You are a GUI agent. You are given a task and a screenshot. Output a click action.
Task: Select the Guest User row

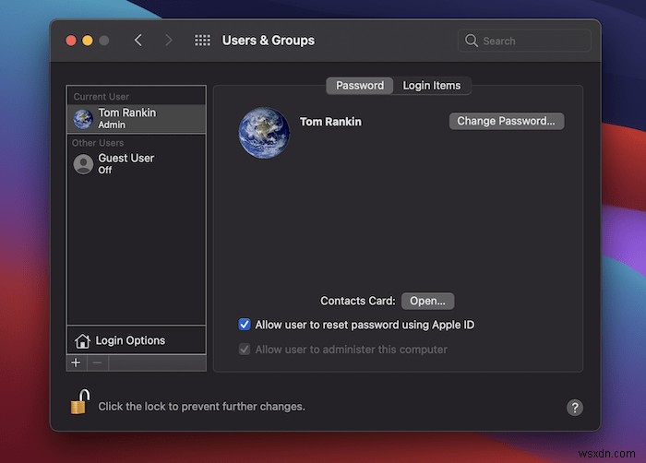136,164
